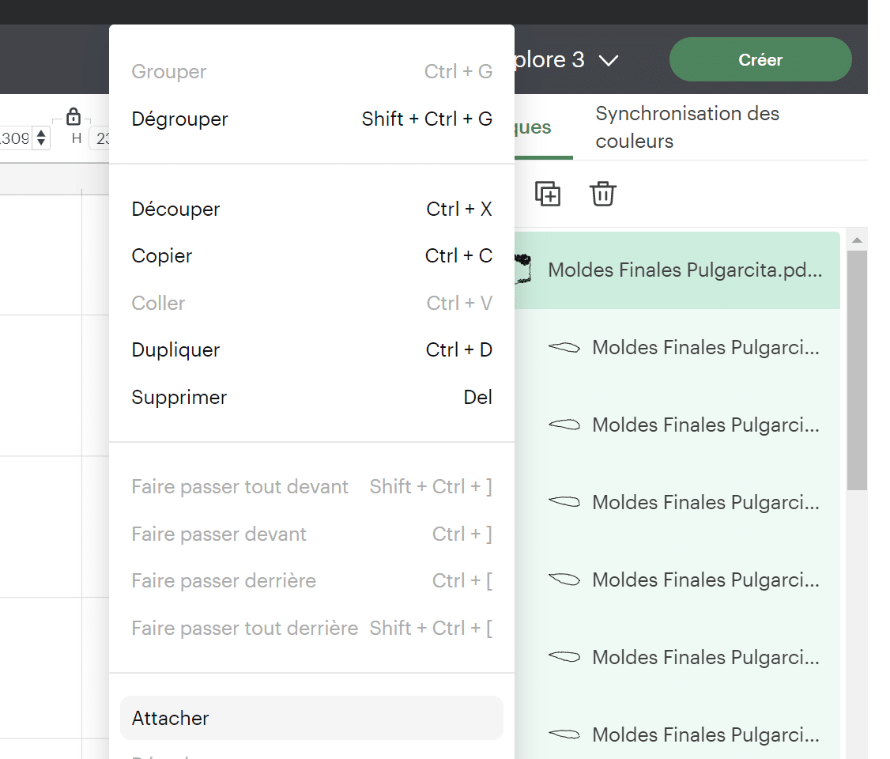Click the Créer button
The image size is (890, 759).
pos(760,59)
